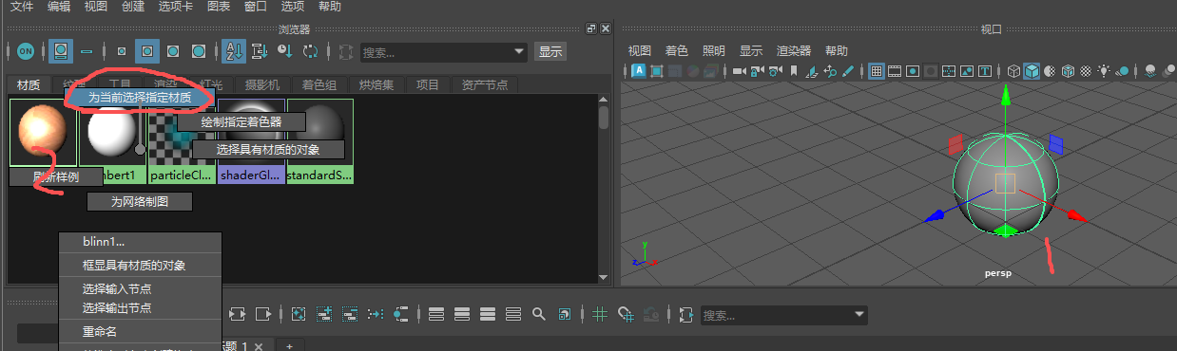Open the viewport 照明 menu
The height and width of the screenshot is (351, 1177).
pyautogui.click(x=714, y=50)
